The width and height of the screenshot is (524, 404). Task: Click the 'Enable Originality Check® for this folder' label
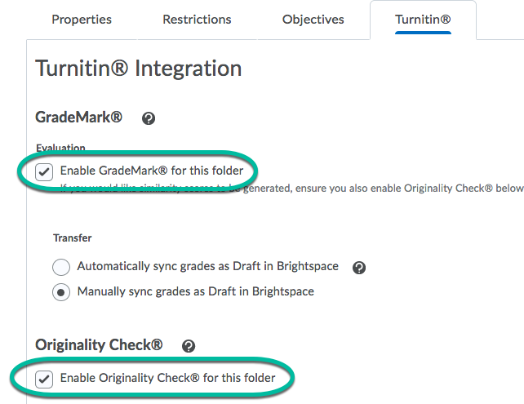168,378
